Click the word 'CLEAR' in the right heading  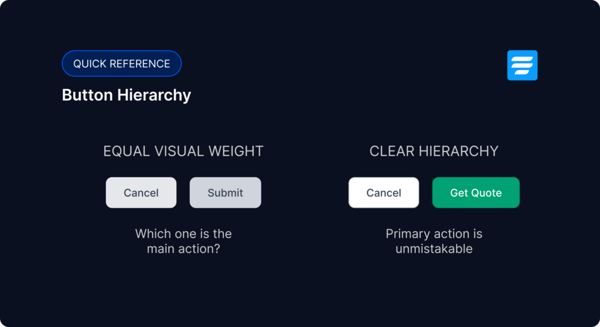392,152
